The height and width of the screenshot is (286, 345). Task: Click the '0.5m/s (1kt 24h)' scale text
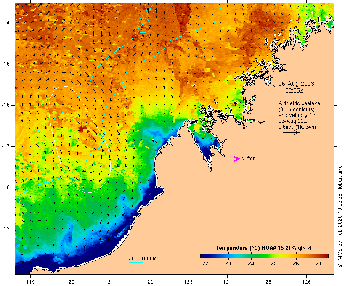(297, 127)
